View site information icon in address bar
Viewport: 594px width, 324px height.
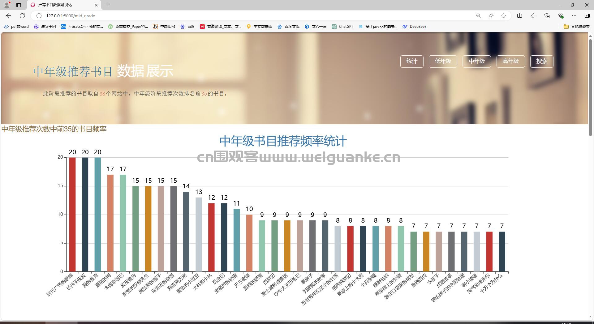[39, 16]
